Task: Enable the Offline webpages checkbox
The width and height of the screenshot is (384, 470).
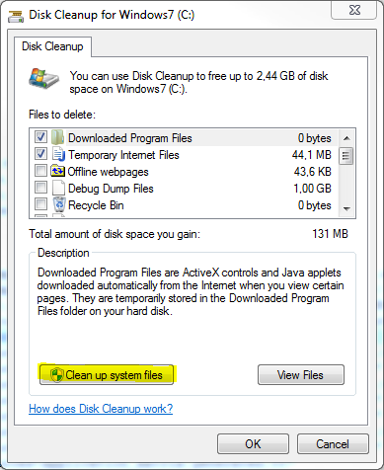Action: pyautogui.click(x=40, y=171)
